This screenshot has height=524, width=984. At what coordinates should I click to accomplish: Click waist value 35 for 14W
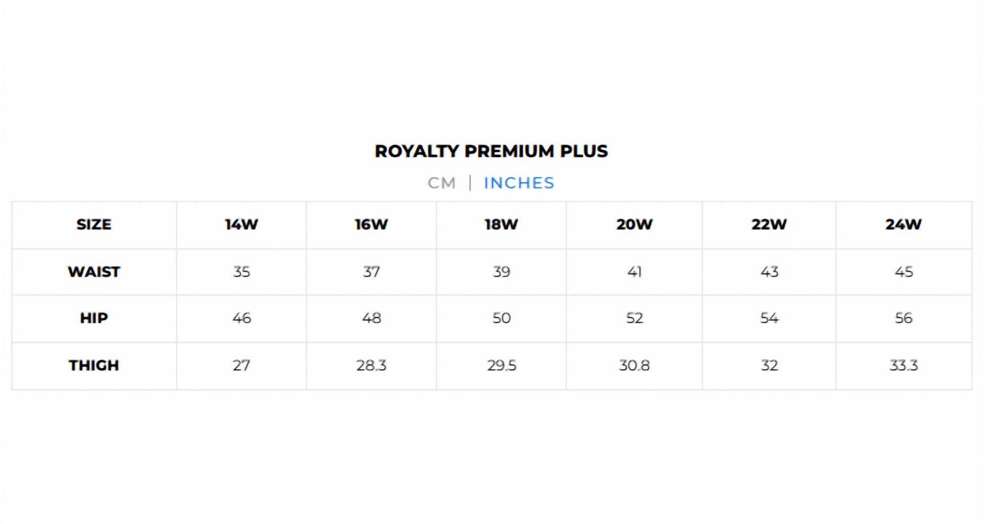pyautogui.click(x=241, y=272)
